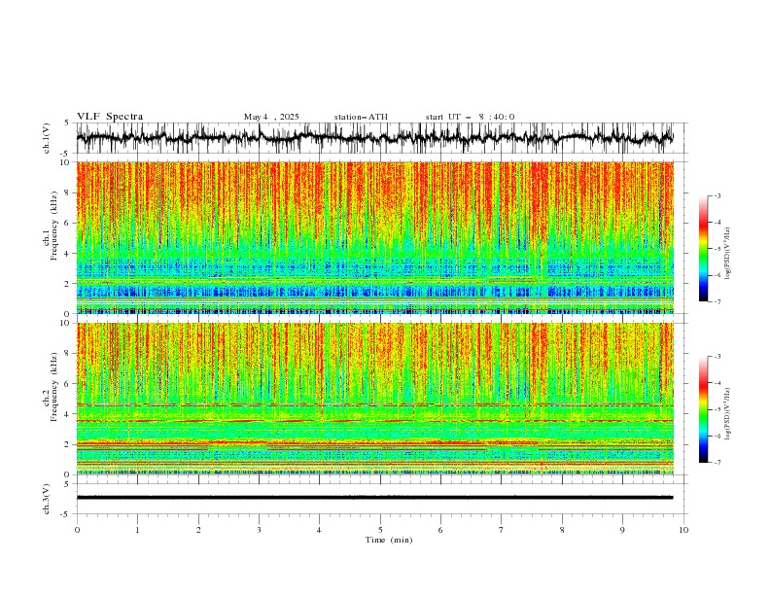Click the 'ch.3(V)' waveform axis label
Screen dimensions: 770x595
(x=47, y=499)
